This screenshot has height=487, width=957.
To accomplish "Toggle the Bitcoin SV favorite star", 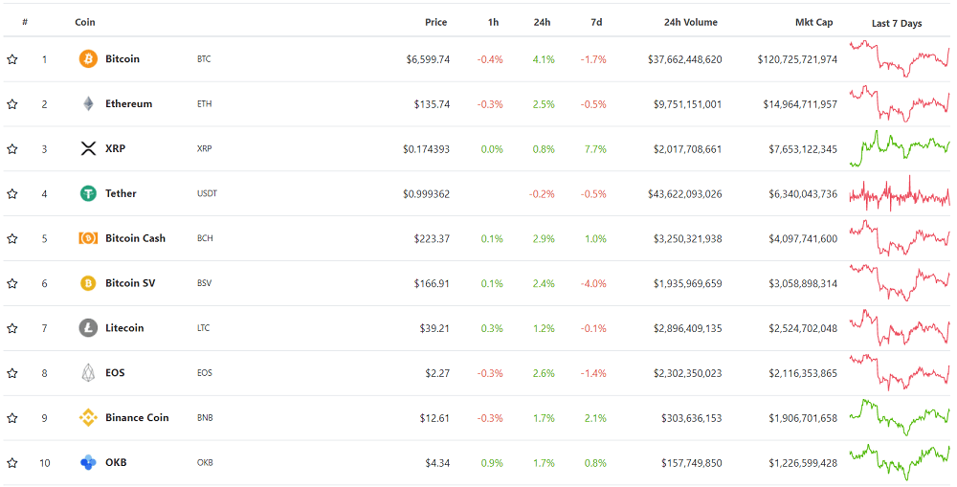I will [12, 284].
